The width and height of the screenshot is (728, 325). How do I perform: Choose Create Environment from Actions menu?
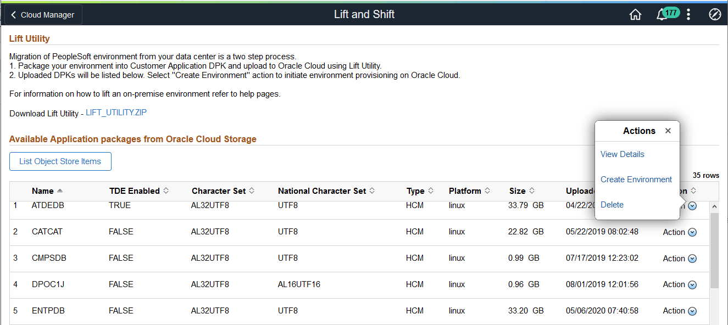(x=636, y=180)
